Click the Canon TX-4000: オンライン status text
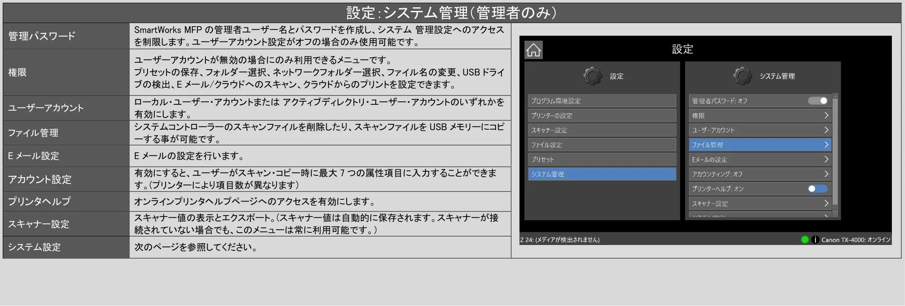This screenshot has width=905, height=306. [856, 240]
